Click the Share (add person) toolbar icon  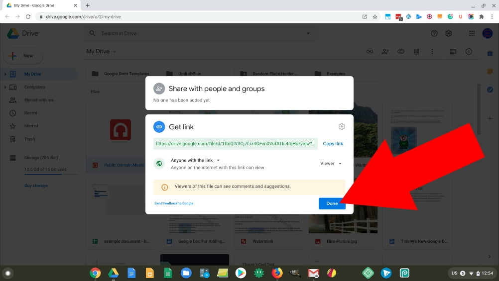(x=385, y=52)
